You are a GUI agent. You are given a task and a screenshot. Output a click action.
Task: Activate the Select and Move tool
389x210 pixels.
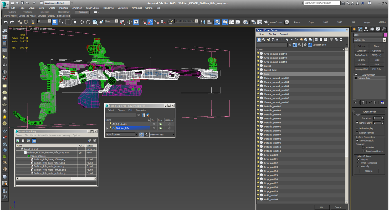82,22
